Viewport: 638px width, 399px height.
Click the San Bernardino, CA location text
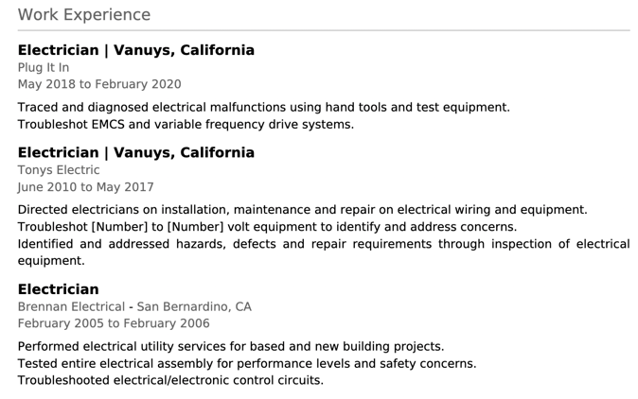(194, 306)
